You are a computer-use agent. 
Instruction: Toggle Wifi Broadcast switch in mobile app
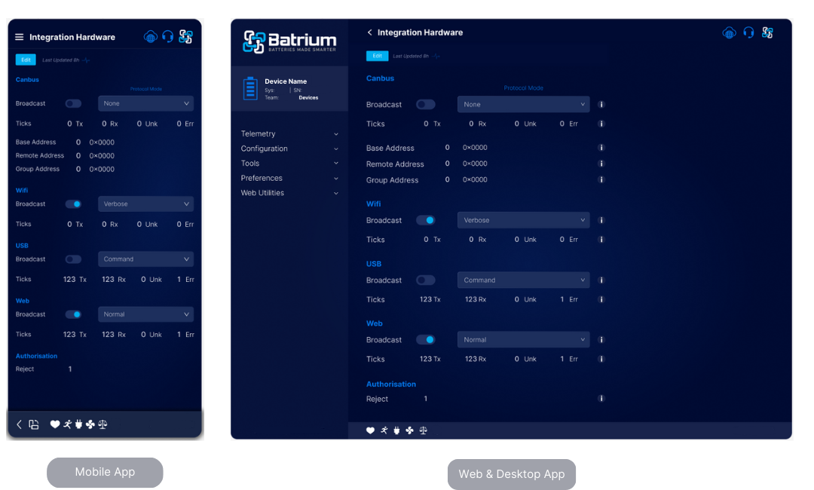[73, 204]
